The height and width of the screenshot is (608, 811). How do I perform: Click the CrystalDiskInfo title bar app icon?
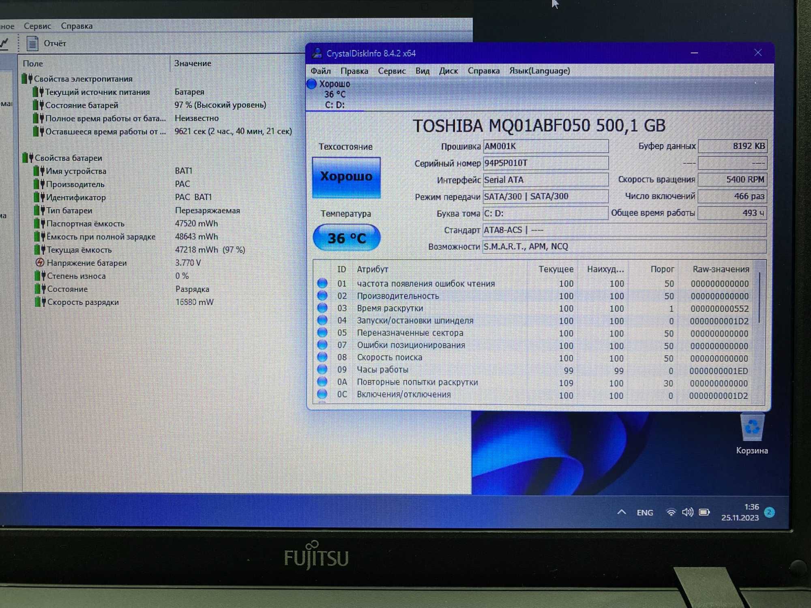[x=317, y=53]
